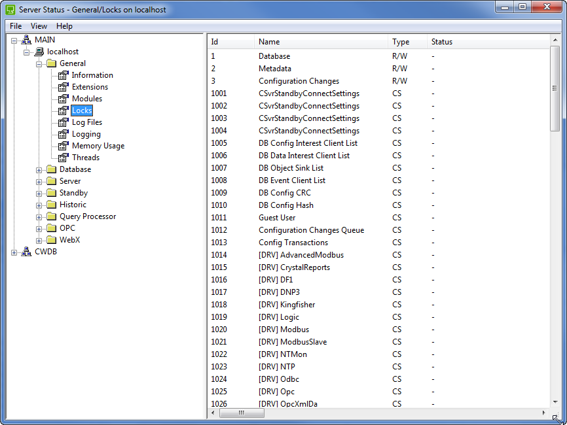Select the Config Transactions row

(378, 243)
